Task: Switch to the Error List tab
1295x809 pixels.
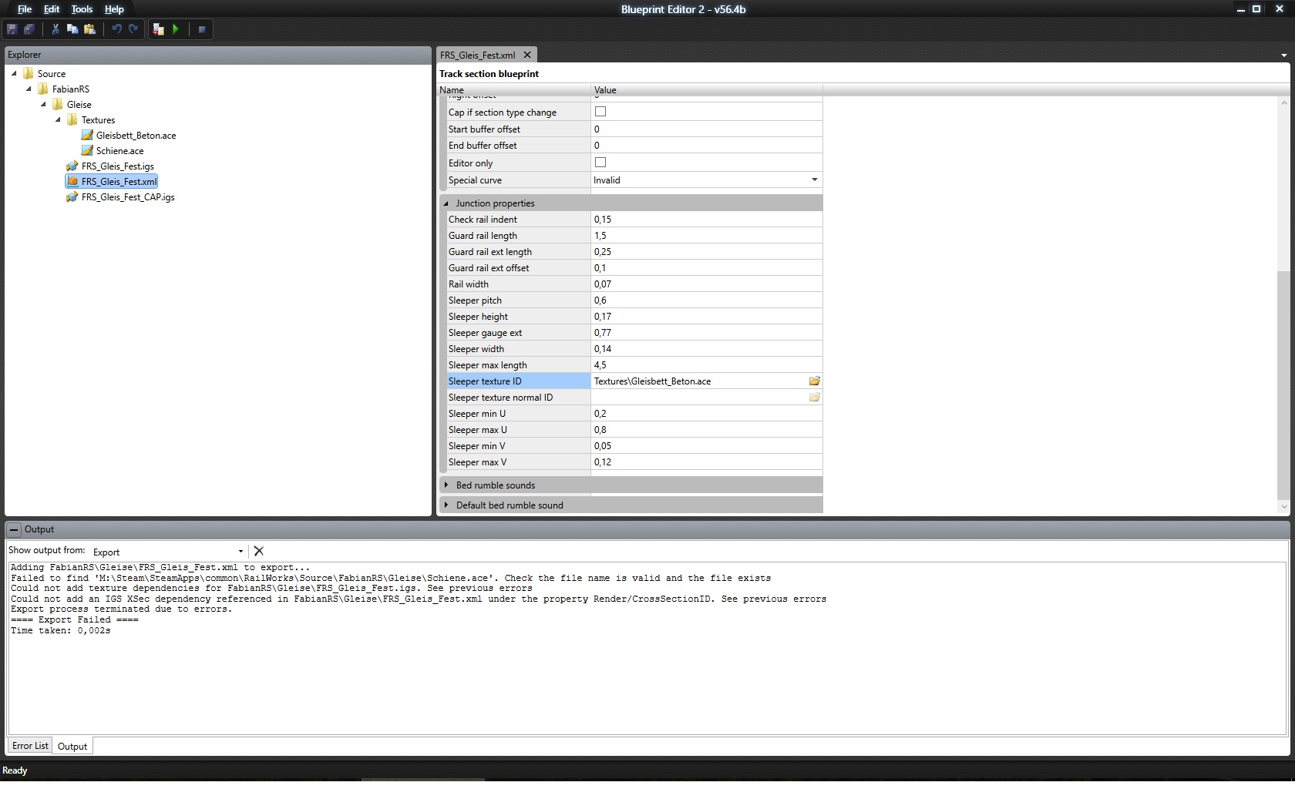Action: [30, 746]
